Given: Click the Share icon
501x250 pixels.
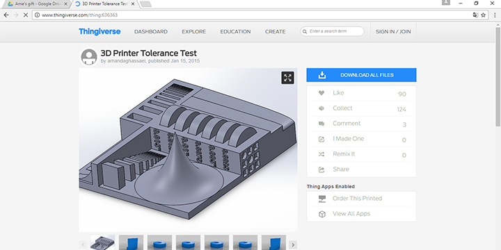Looking at the screenshot, I should (x=321, y=169).
